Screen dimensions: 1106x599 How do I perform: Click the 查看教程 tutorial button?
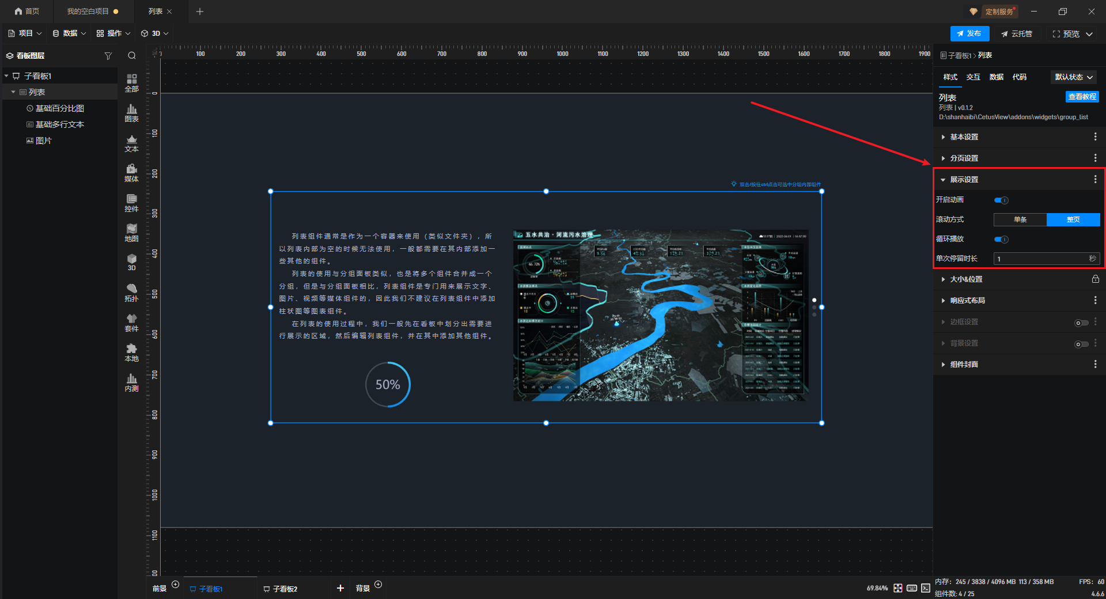pyautogui.click(x=1082, y=97)
